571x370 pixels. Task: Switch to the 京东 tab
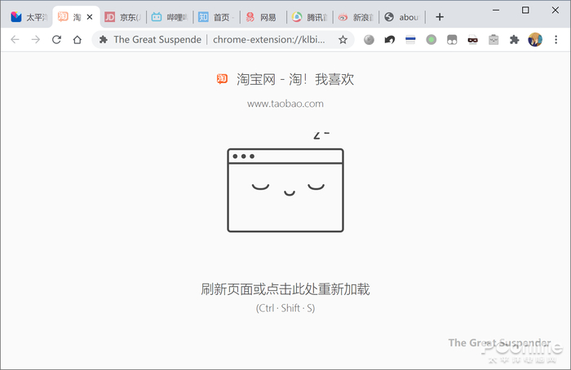point(122,17)
